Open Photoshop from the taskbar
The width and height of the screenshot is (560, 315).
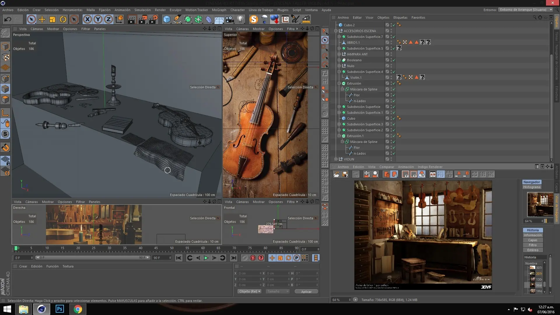pos(60,309)
